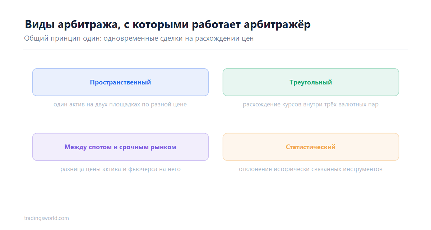Open the purple Между спотом и срочным рынком box
Viewport: 431px width, 230px height.
pos(120,147)
